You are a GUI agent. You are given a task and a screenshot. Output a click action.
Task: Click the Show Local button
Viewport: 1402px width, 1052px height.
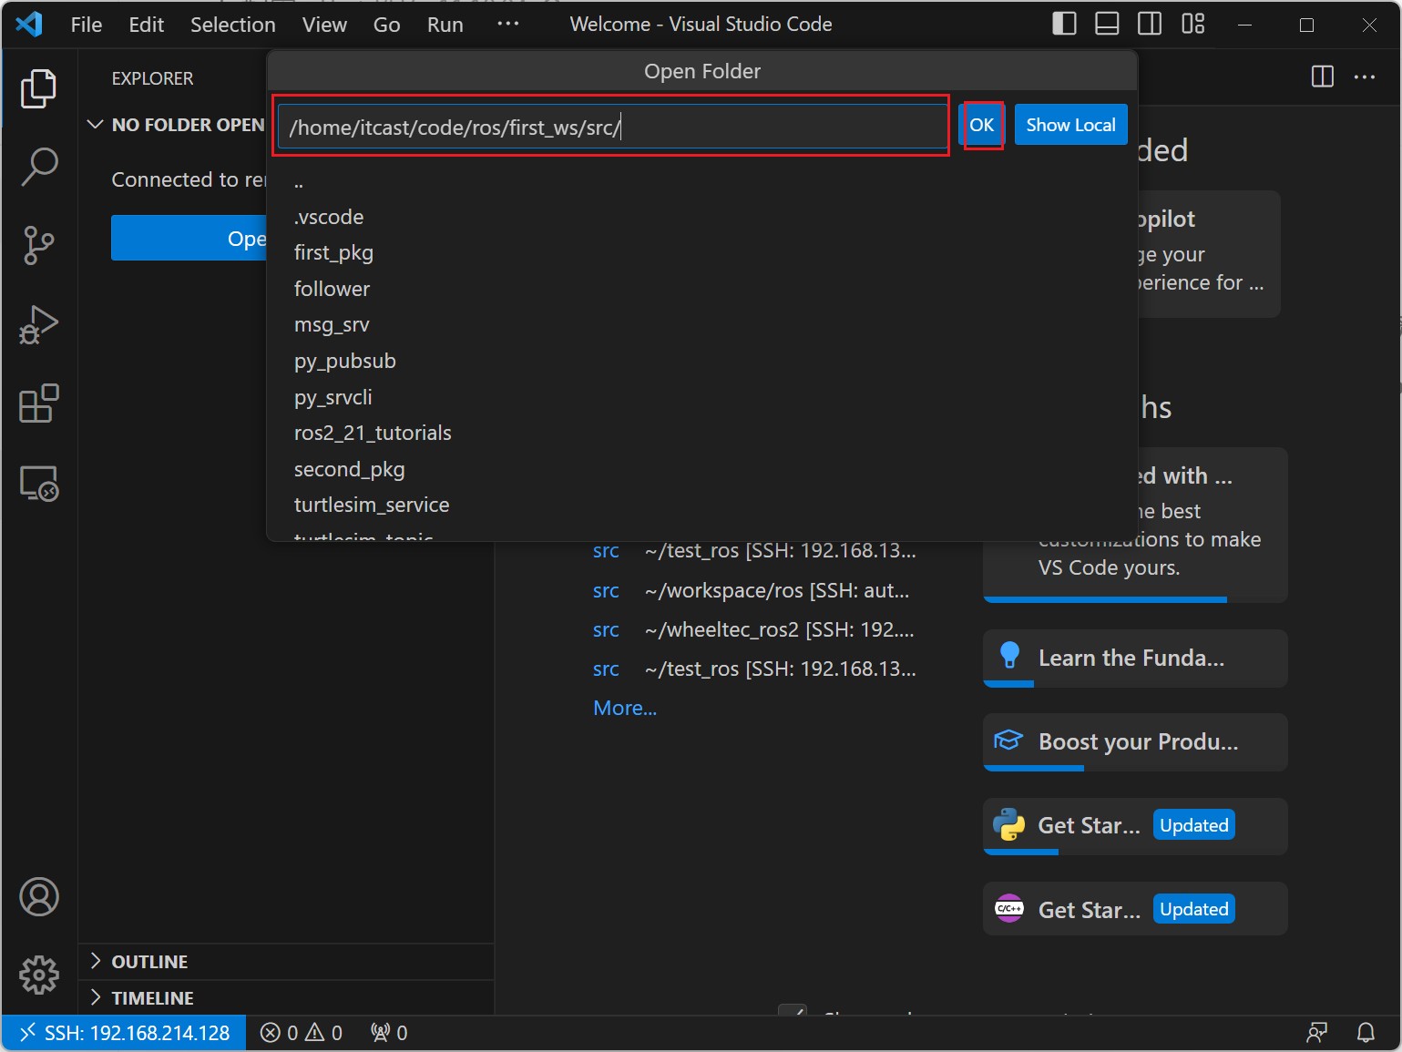point(1070,125)
